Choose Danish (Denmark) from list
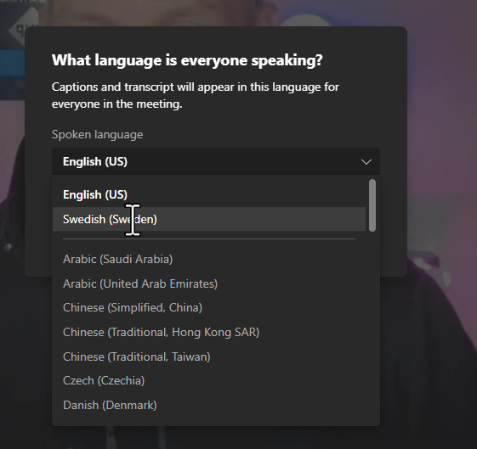477x449 pixels. [x=209, y=405]
